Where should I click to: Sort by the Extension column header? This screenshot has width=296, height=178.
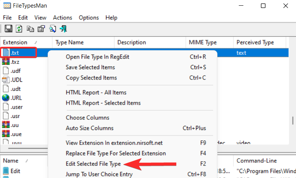[x=15, y=42]
